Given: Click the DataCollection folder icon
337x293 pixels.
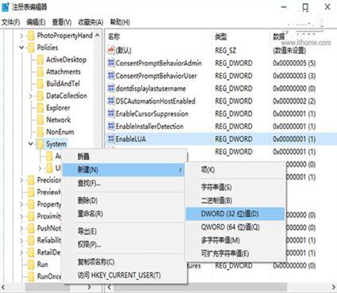Looking at the screenshot, I should click(40, 96).
